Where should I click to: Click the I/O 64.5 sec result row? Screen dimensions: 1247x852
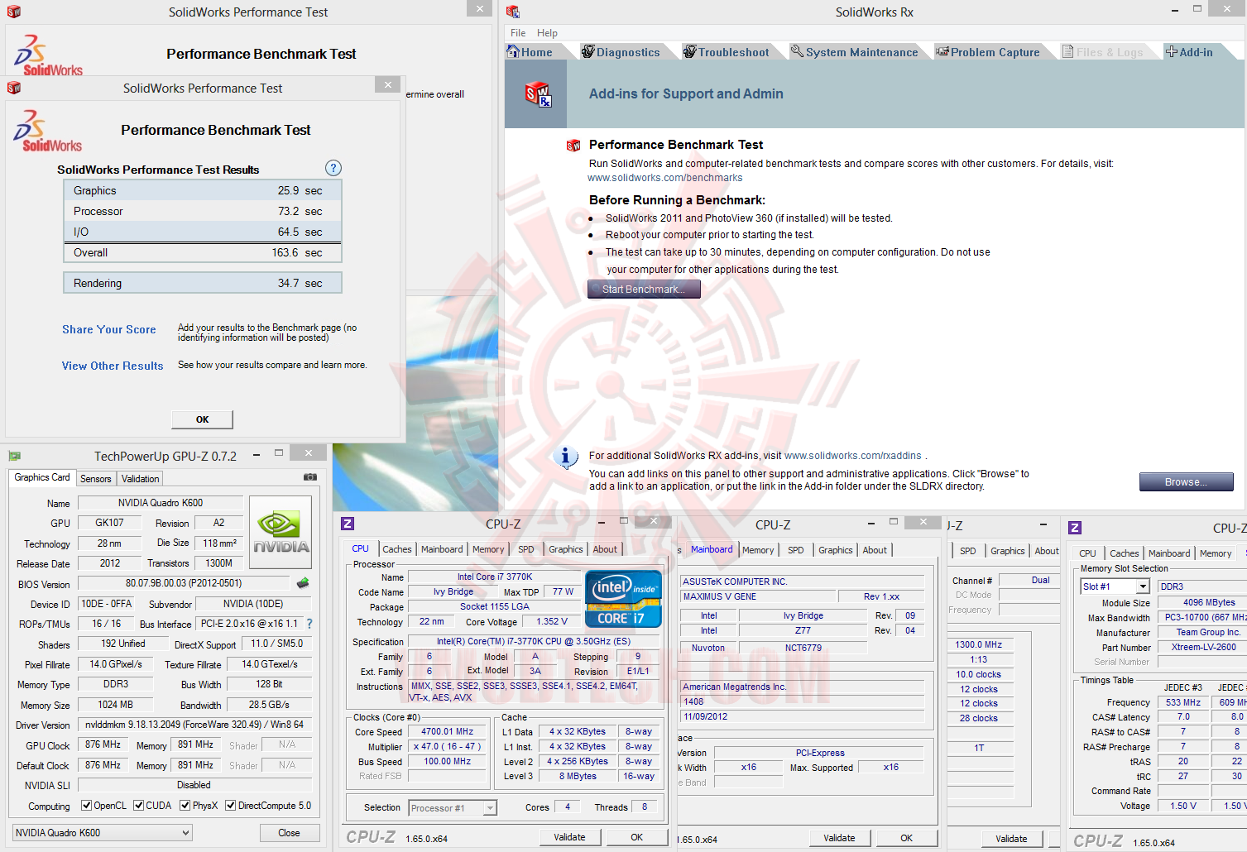click(203, 232)
